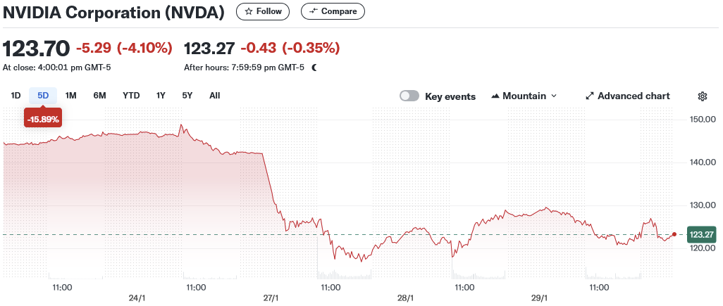Show All time range
Screen dimensions: 723x306
(x=214, y=96)
